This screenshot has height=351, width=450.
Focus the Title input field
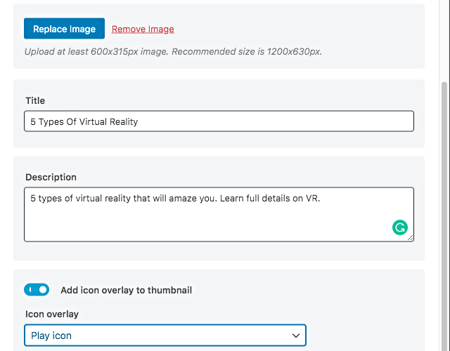219,121
